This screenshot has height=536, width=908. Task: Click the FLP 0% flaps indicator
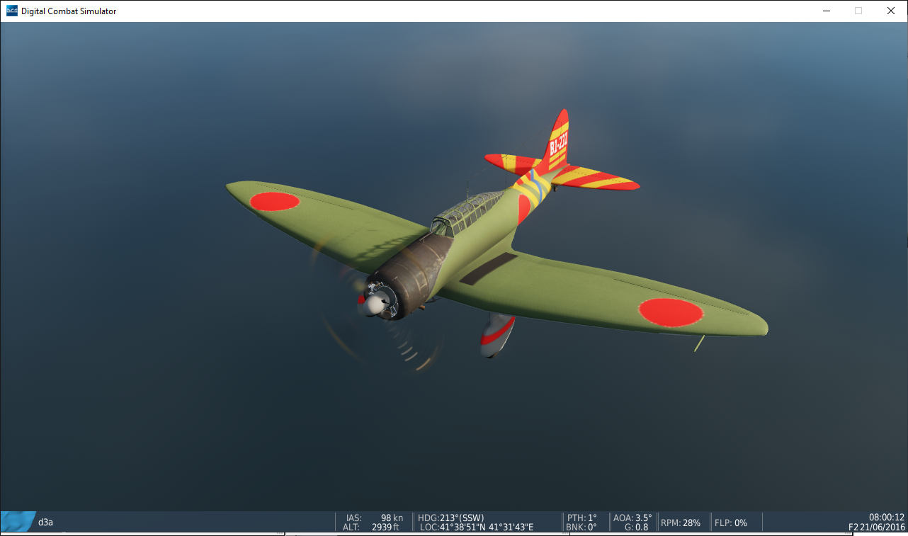pyautogui.click(x=731, y=523)
